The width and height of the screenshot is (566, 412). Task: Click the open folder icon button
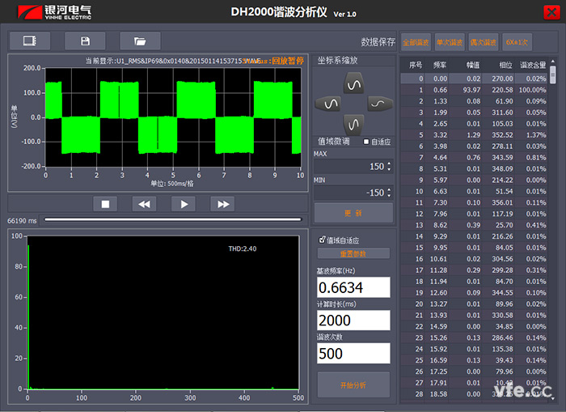click(x=140, y=40)
